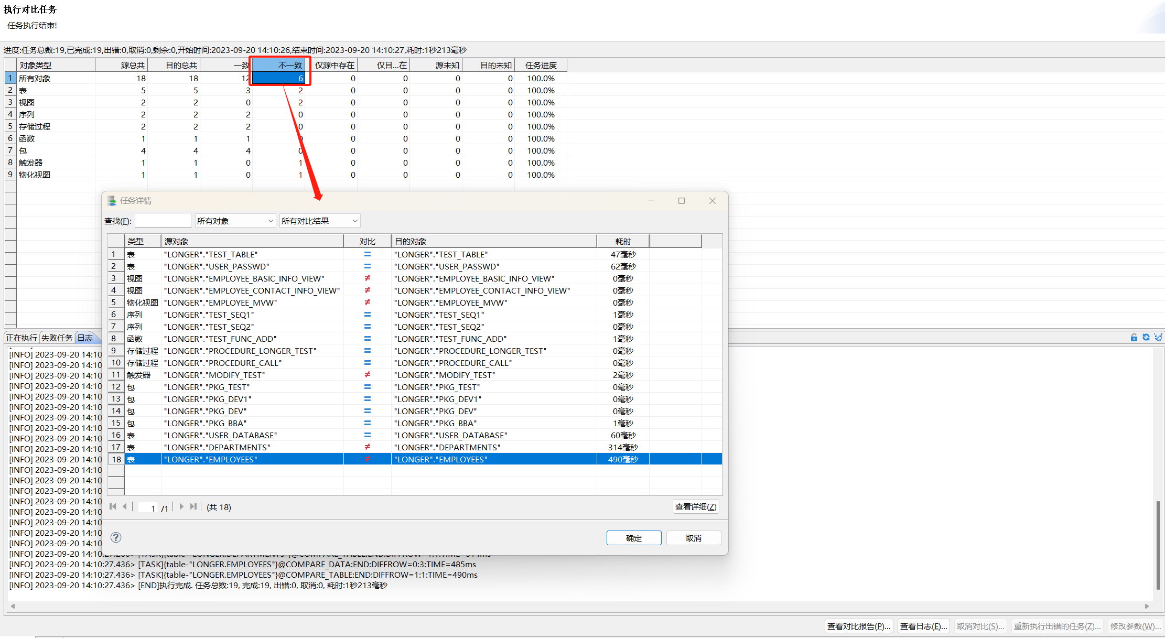Click the broom clear-log icon
Viewport: 1165px width, 638px height.
(1158, 338)
